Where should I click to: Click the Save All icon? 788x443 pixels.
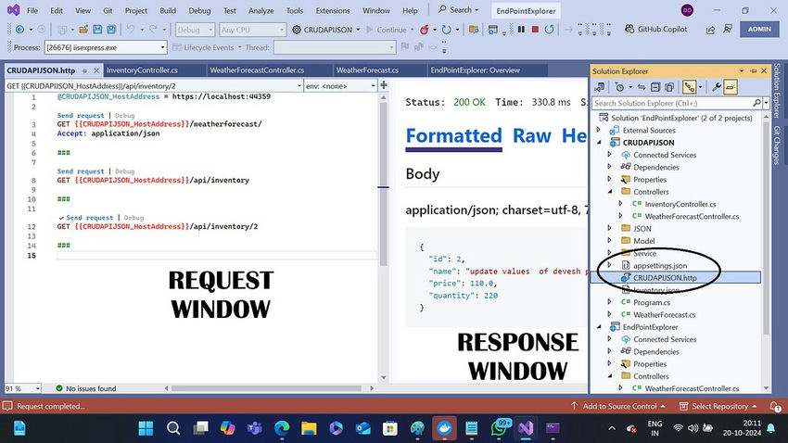pos(111,30)
